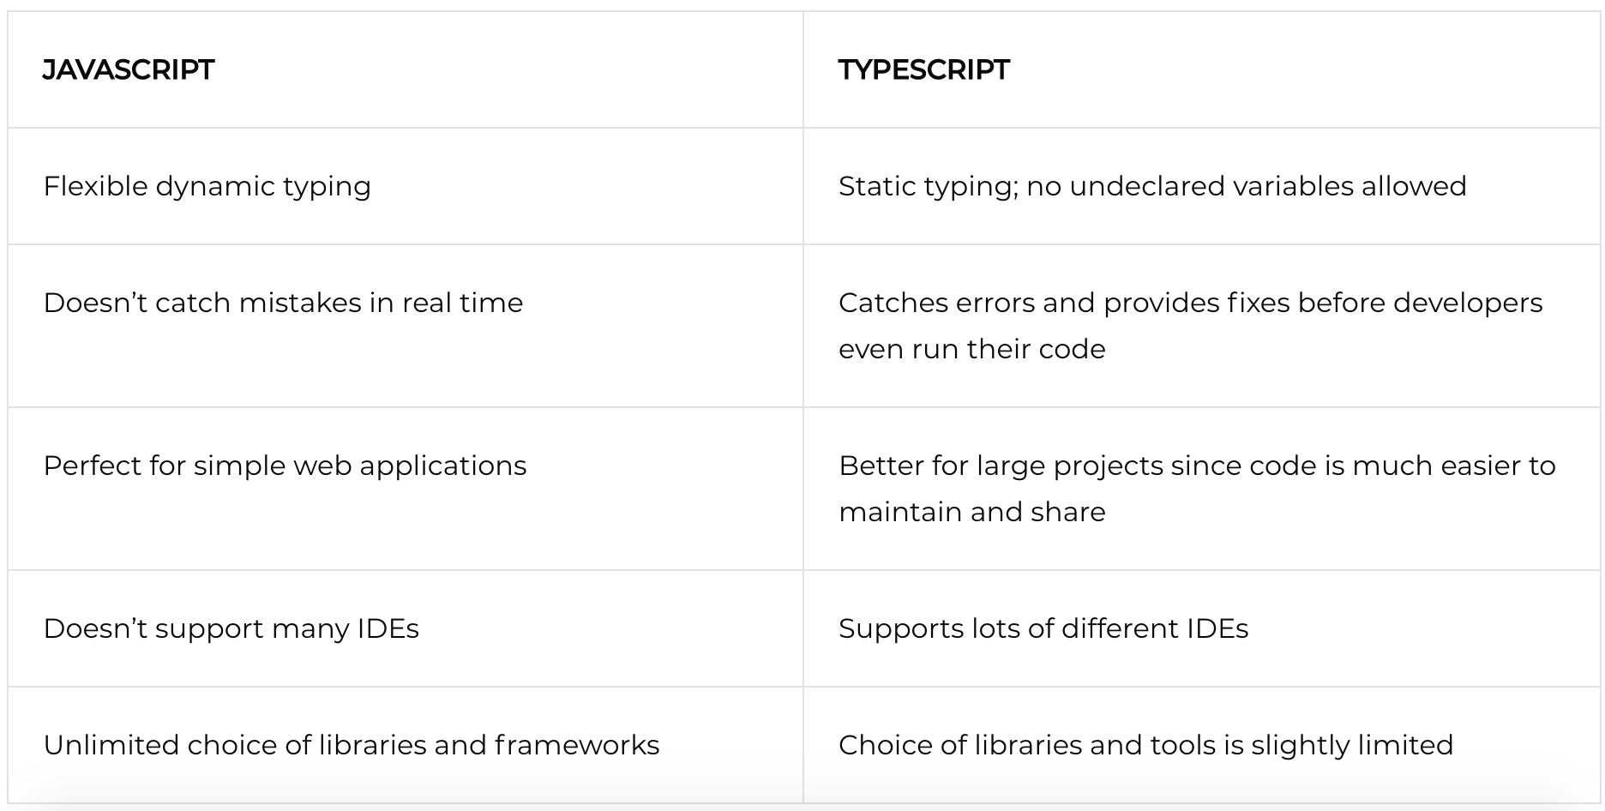
Task: Select the "Flexible dynamic typing" cell
Action: click(207, 186)
